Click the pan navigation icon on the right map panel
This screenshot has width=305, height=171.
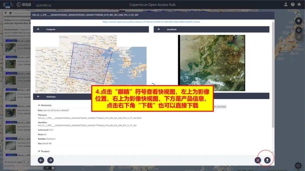tap(299, 30)
